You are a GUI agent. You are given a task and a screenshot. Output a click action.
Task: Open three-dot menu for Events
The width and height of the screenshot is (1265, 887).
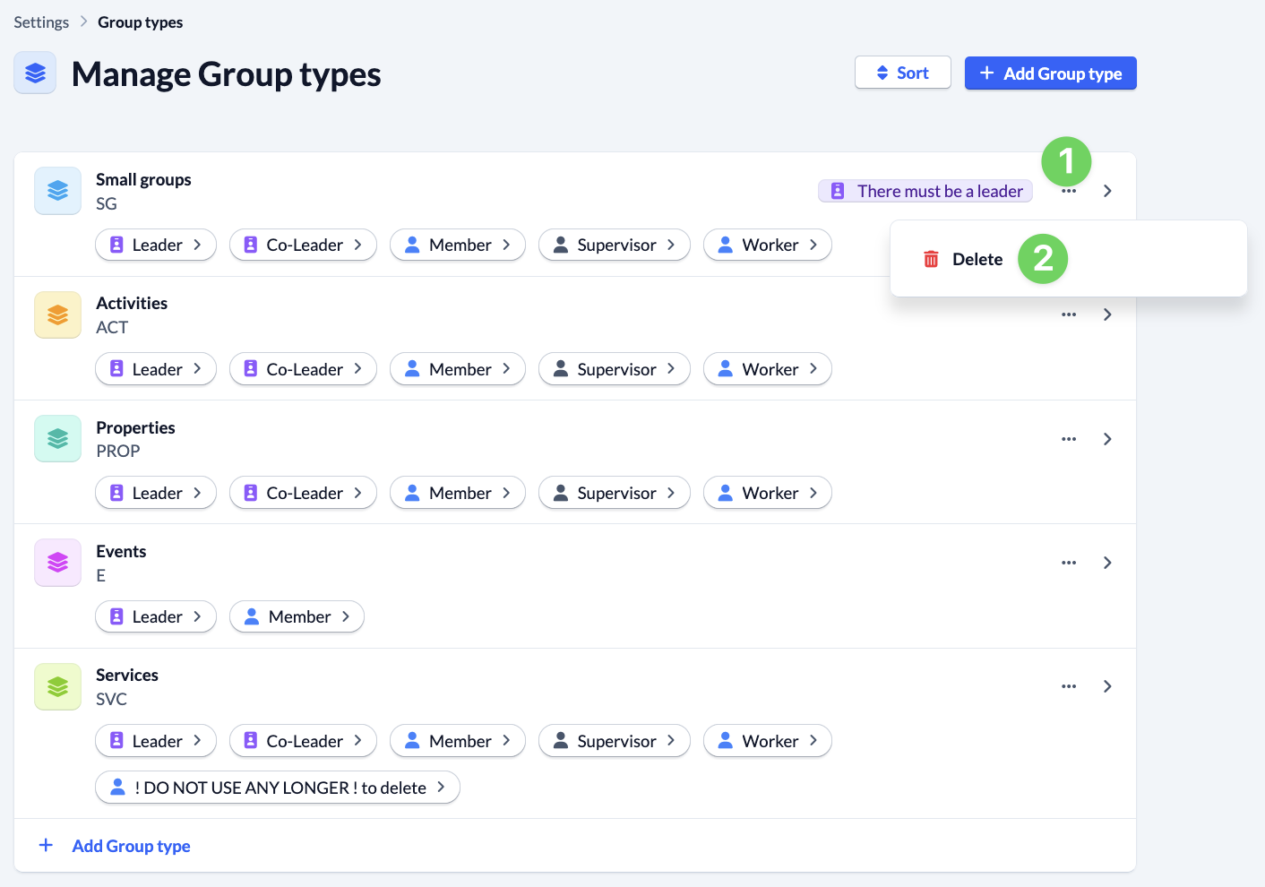click(x=1069, y=563)
